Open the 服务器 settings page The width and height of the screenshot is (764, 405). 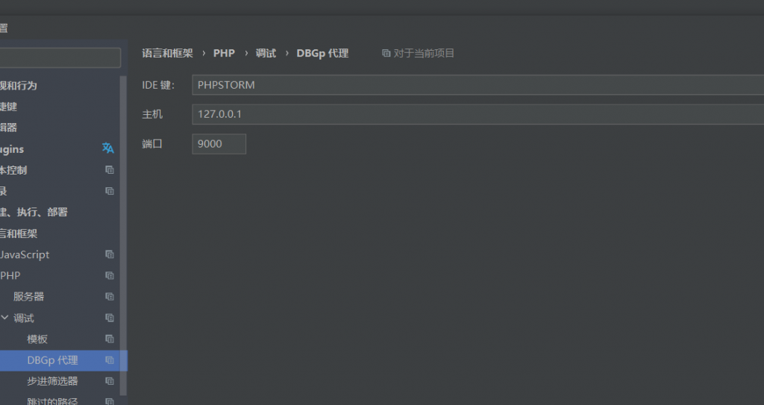29,296
